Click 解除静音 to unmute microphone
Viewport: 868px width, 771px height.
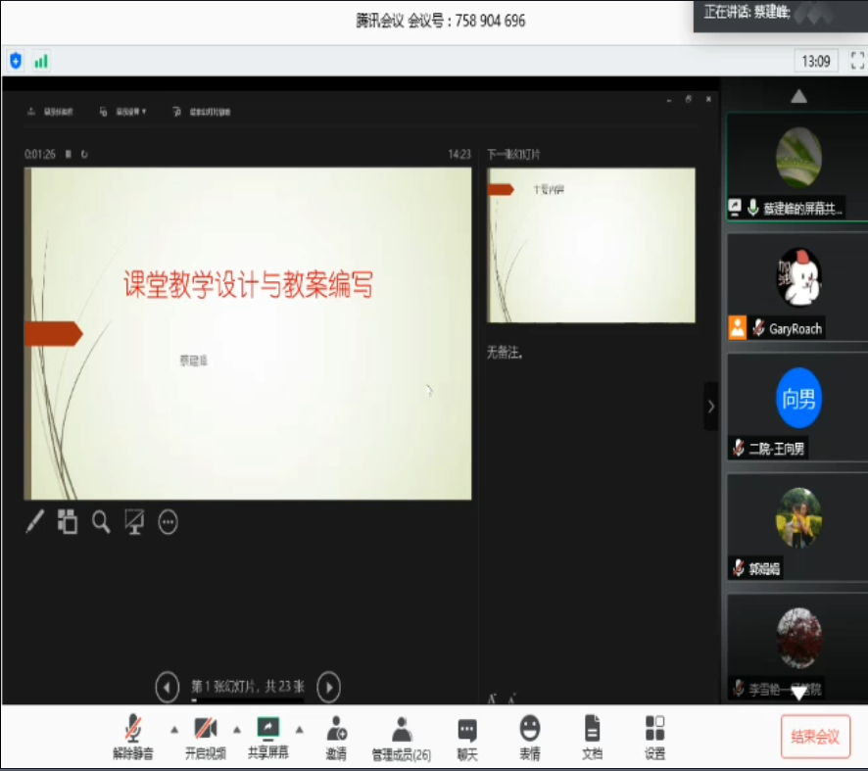coord(133,738)
